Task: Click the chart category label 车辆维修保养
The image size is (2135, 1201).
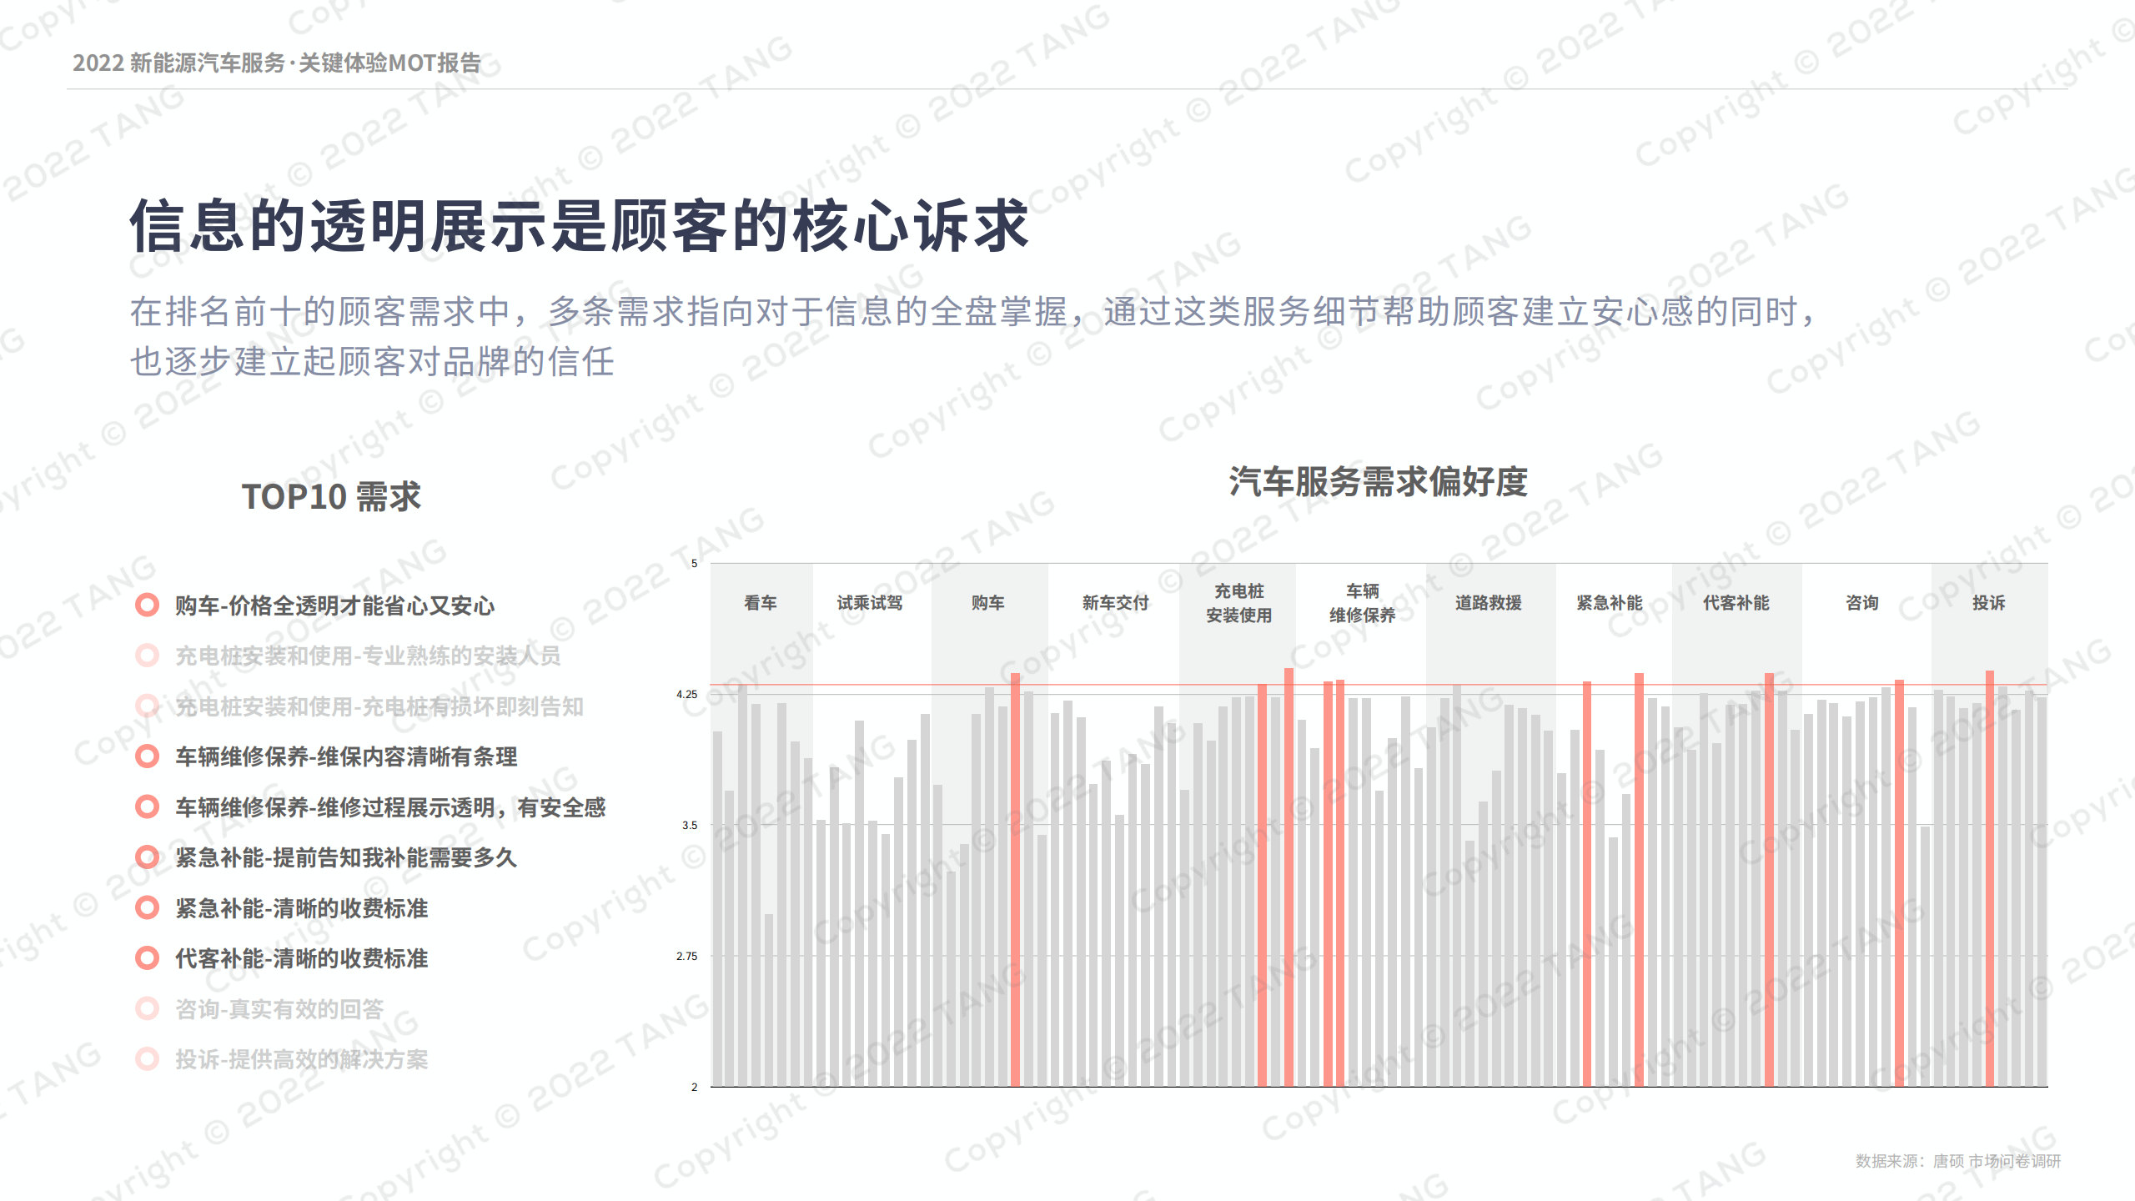Action: [1362, 603]
